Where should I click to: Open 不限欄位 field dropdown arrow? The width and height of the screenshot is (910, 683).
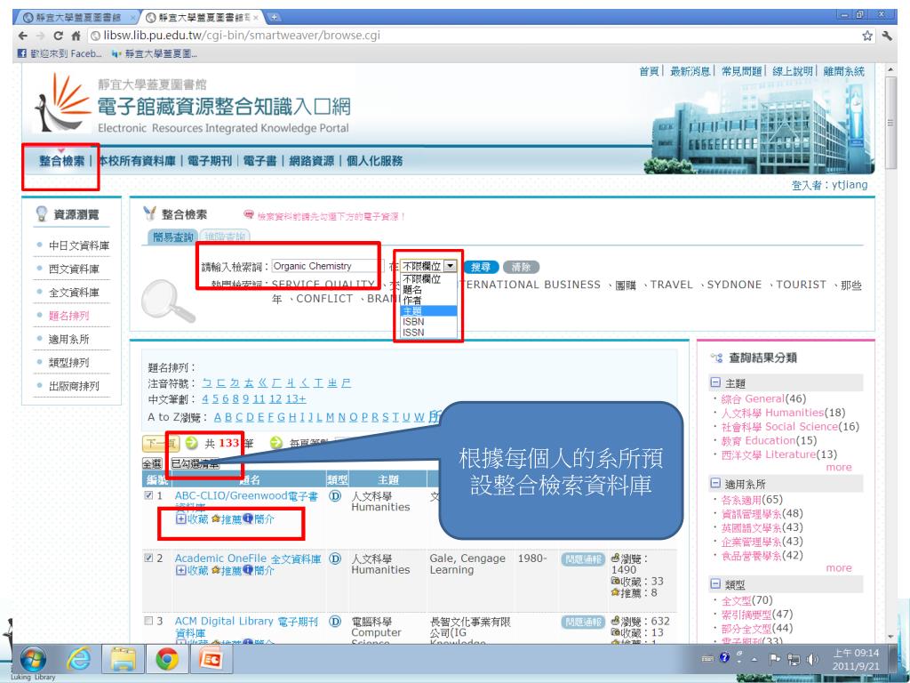451,266
